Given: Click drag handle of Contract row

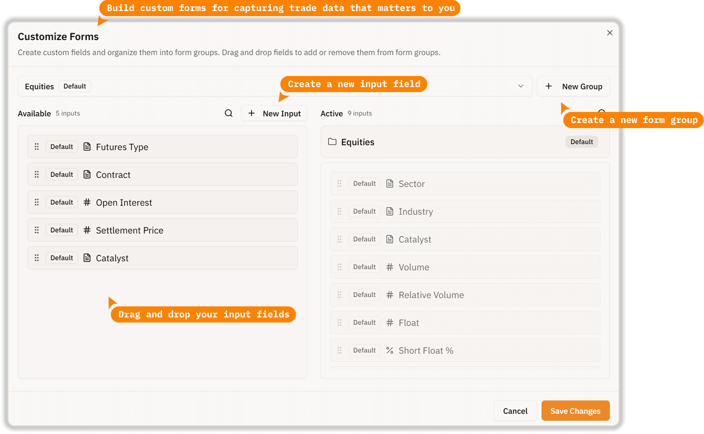Looking at the screenshot, I should 37,175.
